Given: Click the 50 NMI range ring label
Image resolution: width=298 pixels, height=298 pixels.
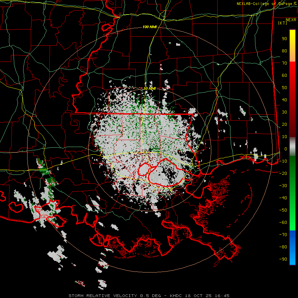Looking at the screenshot, I should coord(150,88).
